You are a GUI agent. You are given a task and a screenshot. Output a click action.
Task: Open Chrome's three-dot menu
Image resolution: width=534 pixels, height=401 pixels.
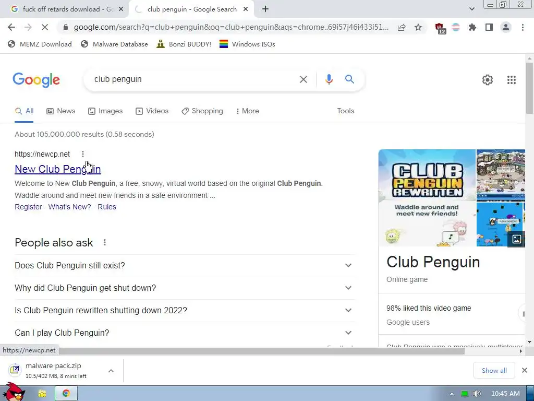[x=523, y=27]
